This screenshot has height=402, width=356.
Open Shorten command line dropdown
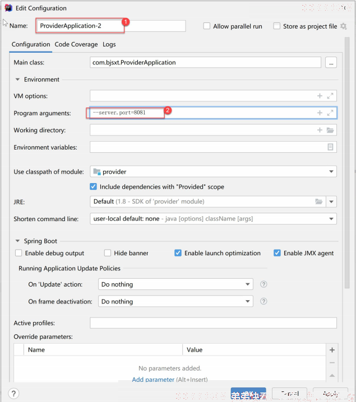[213, 219]
